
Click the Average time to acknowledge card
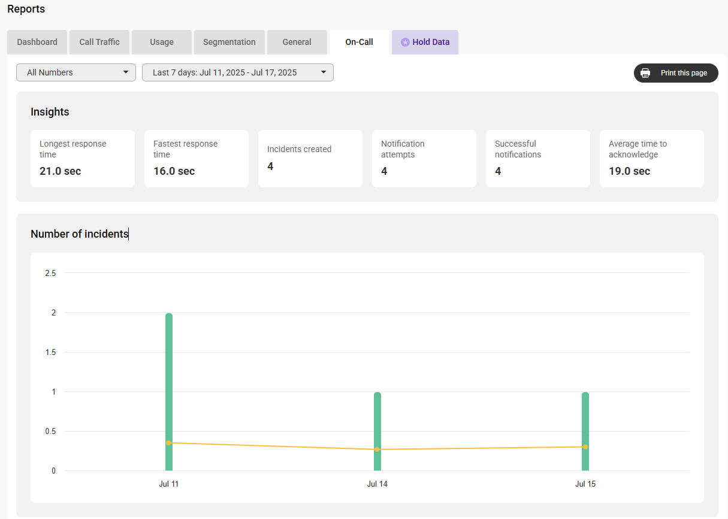[x=652, y=159]
